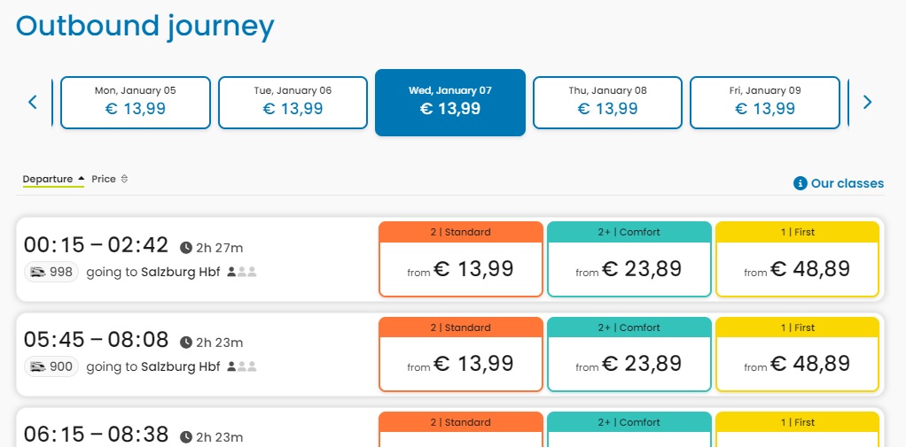Click occupancy indicator icons for train 900
Image resolution: width=906 pixels, height=447 pixels.
click(242, 366)
